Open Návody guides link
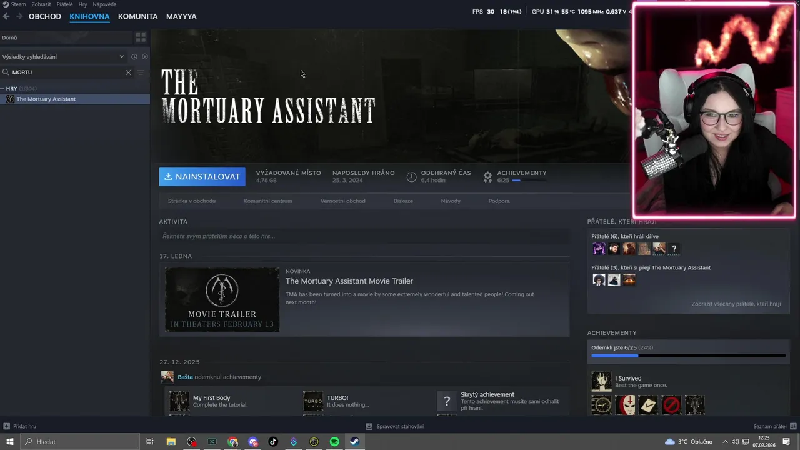Screen dimensions: 800x450 click(x=451, y=201)
